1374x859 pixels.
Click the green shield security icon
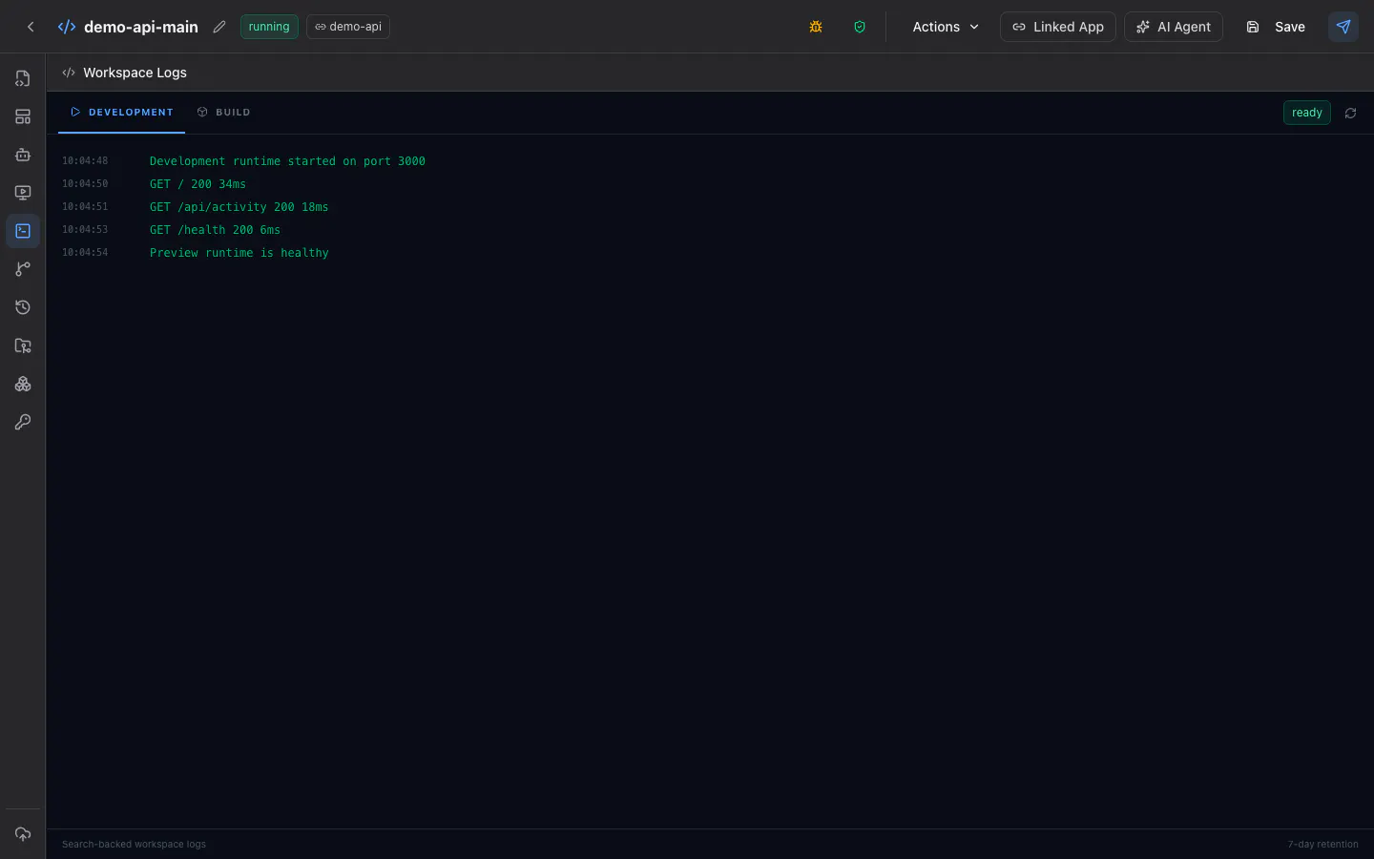point(860,27)
